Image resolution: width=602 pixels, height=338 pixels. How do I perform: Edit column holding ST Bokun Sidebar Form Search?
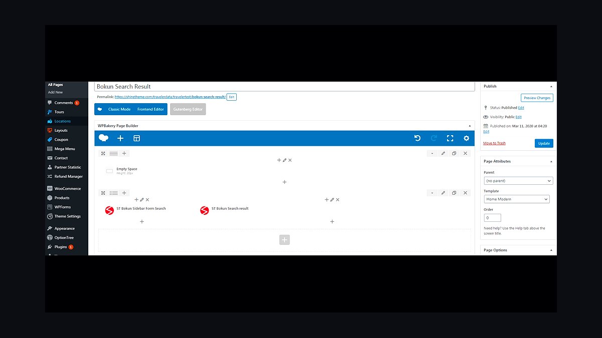tap(142, 200)
